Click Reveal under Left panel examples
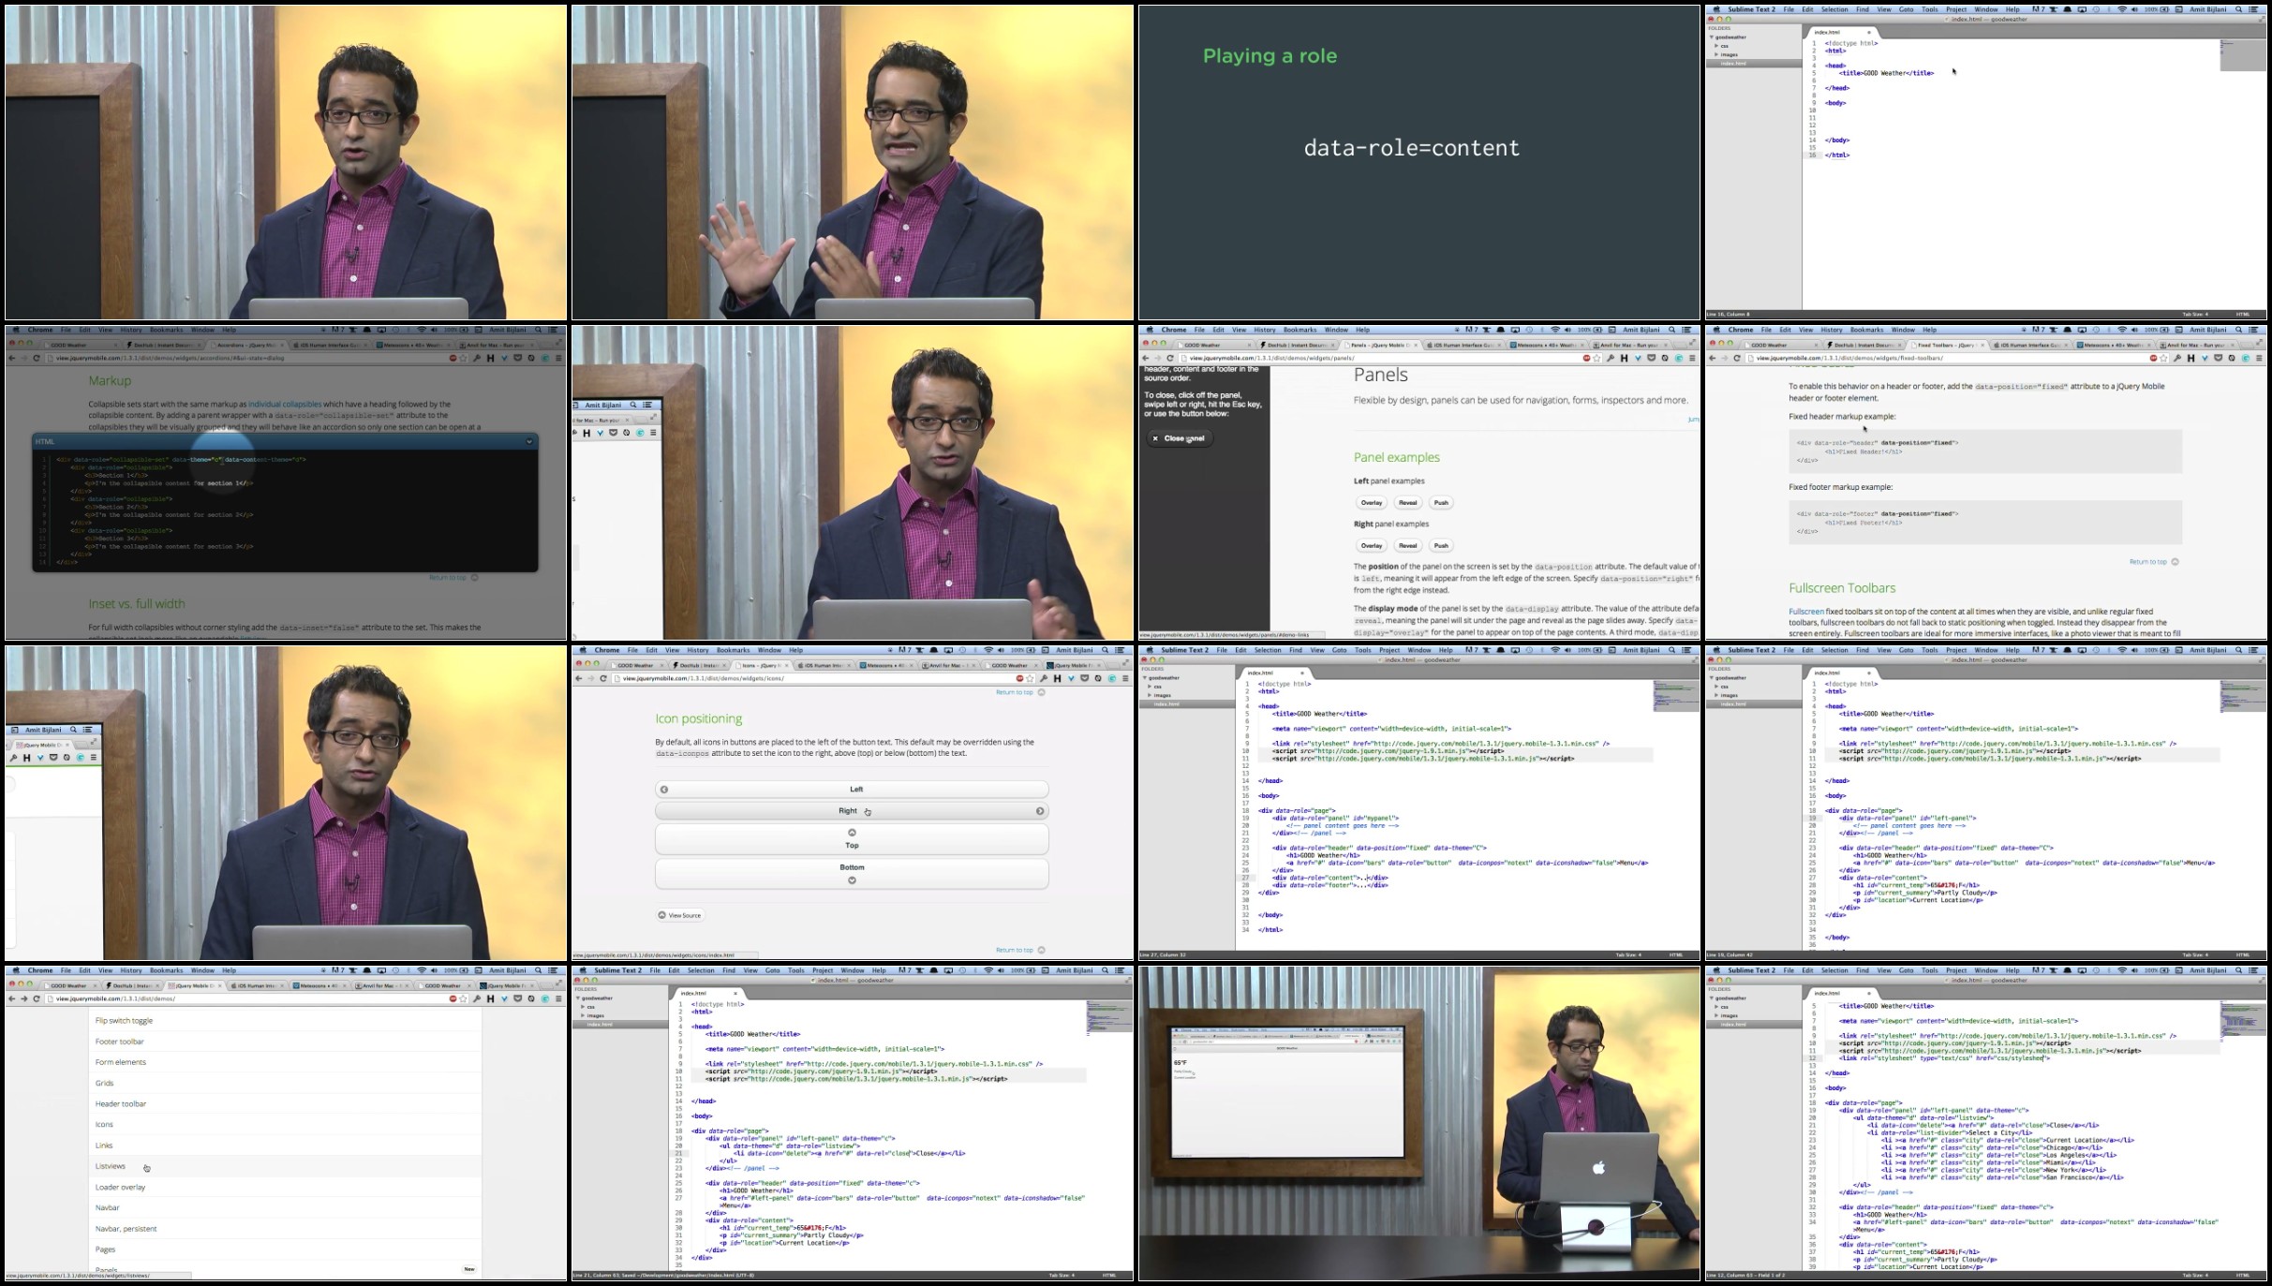 coord(1408,503)
